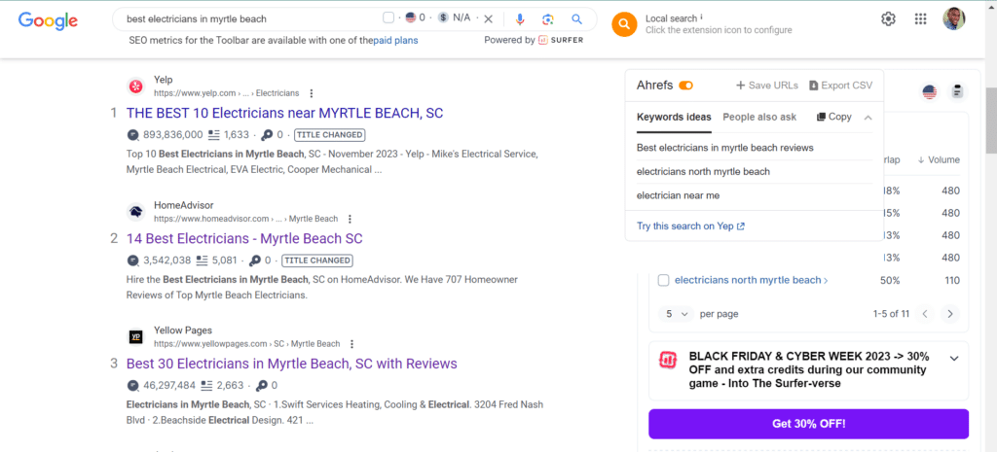Click the orange Local search extension icon

click(624, 24)
